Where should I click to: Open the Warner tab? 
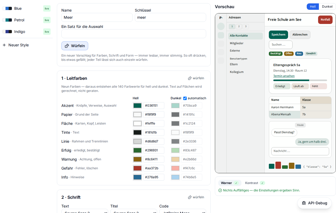click(230, 183)
